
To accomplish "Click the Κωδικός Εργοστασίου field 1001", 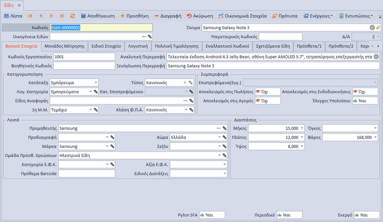I will (84, 57).
